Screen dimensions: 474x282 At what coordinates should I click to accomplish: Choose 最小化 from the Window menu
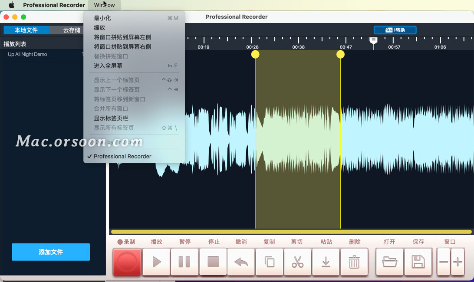(134, 18)
